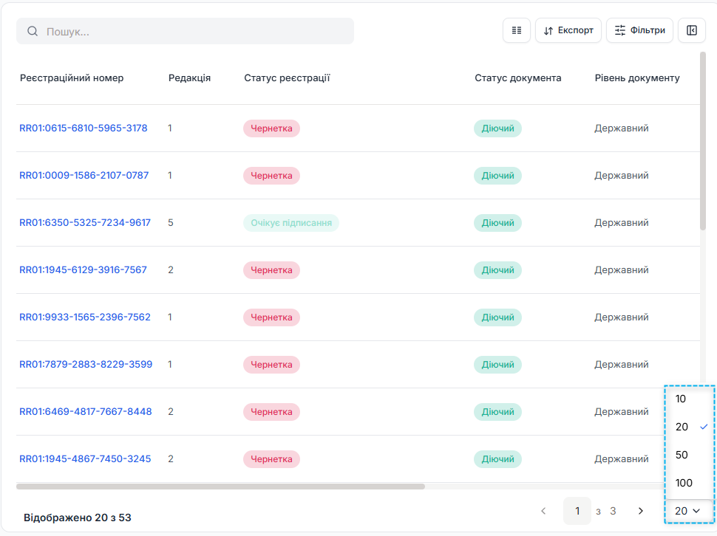Select 10 rows per page option
717x536 pixels.
(690, 399)
